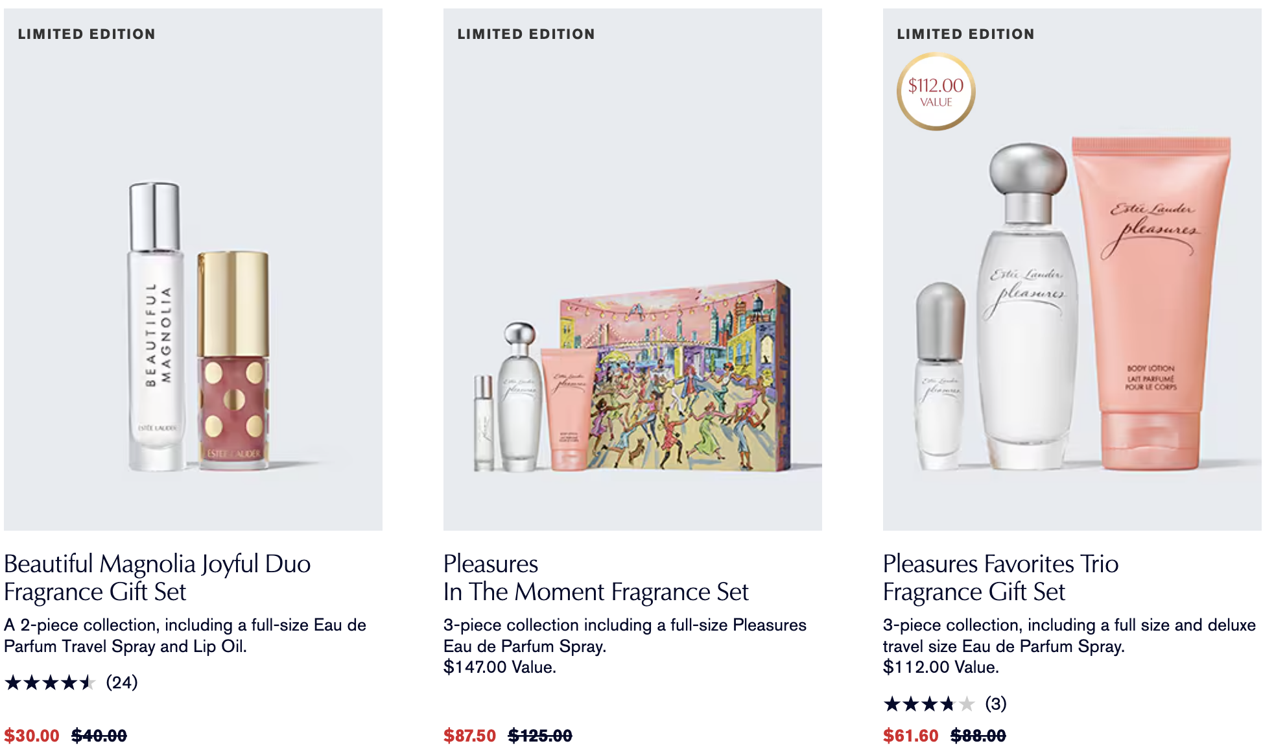The height and width of the screenshot is (750, 1263).
Task: Click the $61.60 sale price
Action: click(910, 736)
